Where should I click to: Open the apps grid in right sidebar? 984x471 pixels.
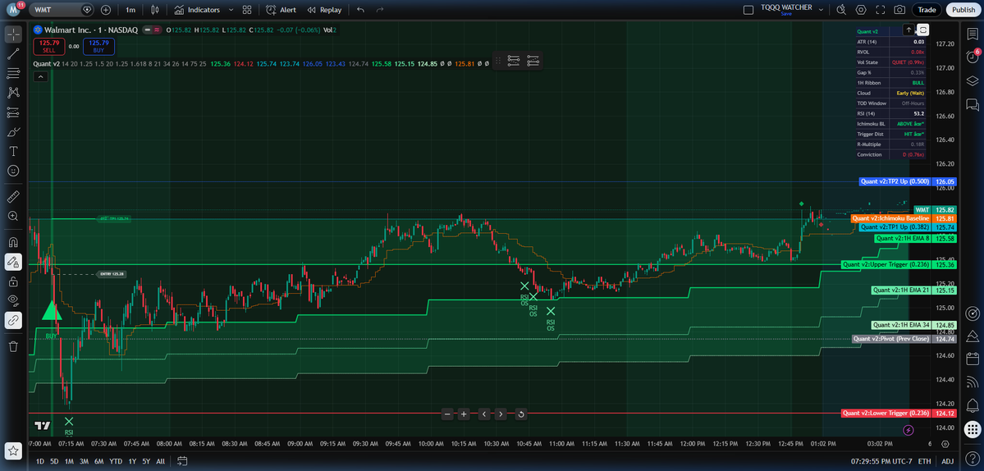click(972, 429)
